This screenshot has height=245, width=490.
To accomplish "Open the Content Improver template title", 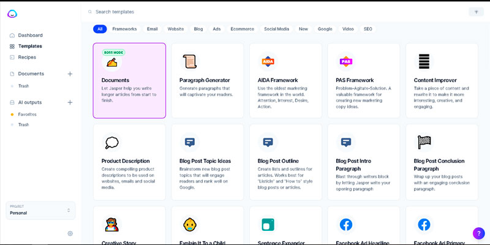I will click(435, 80).
